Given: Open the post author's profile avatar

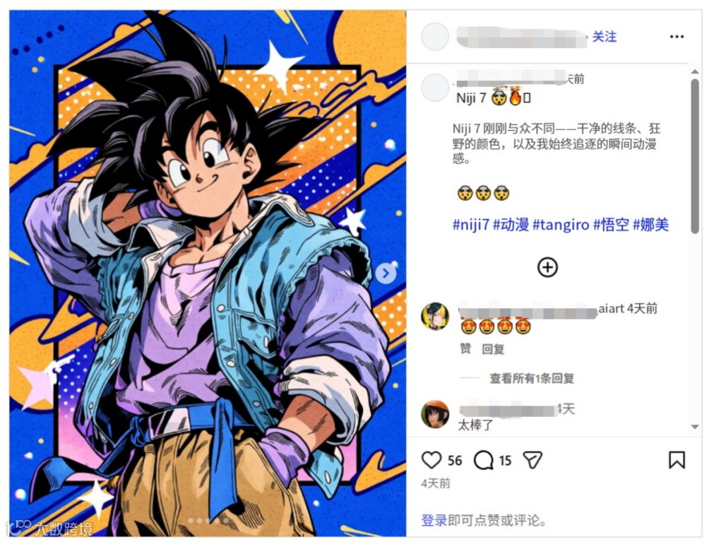Looking at the screenshot, I should [435, 37].
